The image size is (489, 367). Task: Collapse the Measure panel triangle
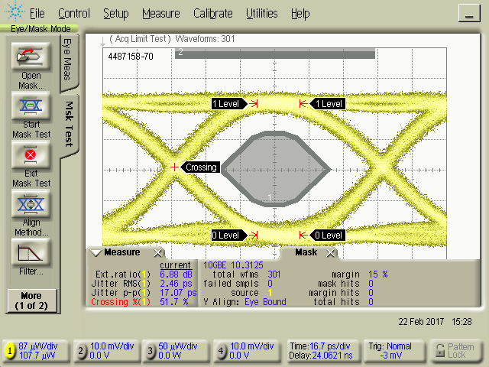point(96,252)
